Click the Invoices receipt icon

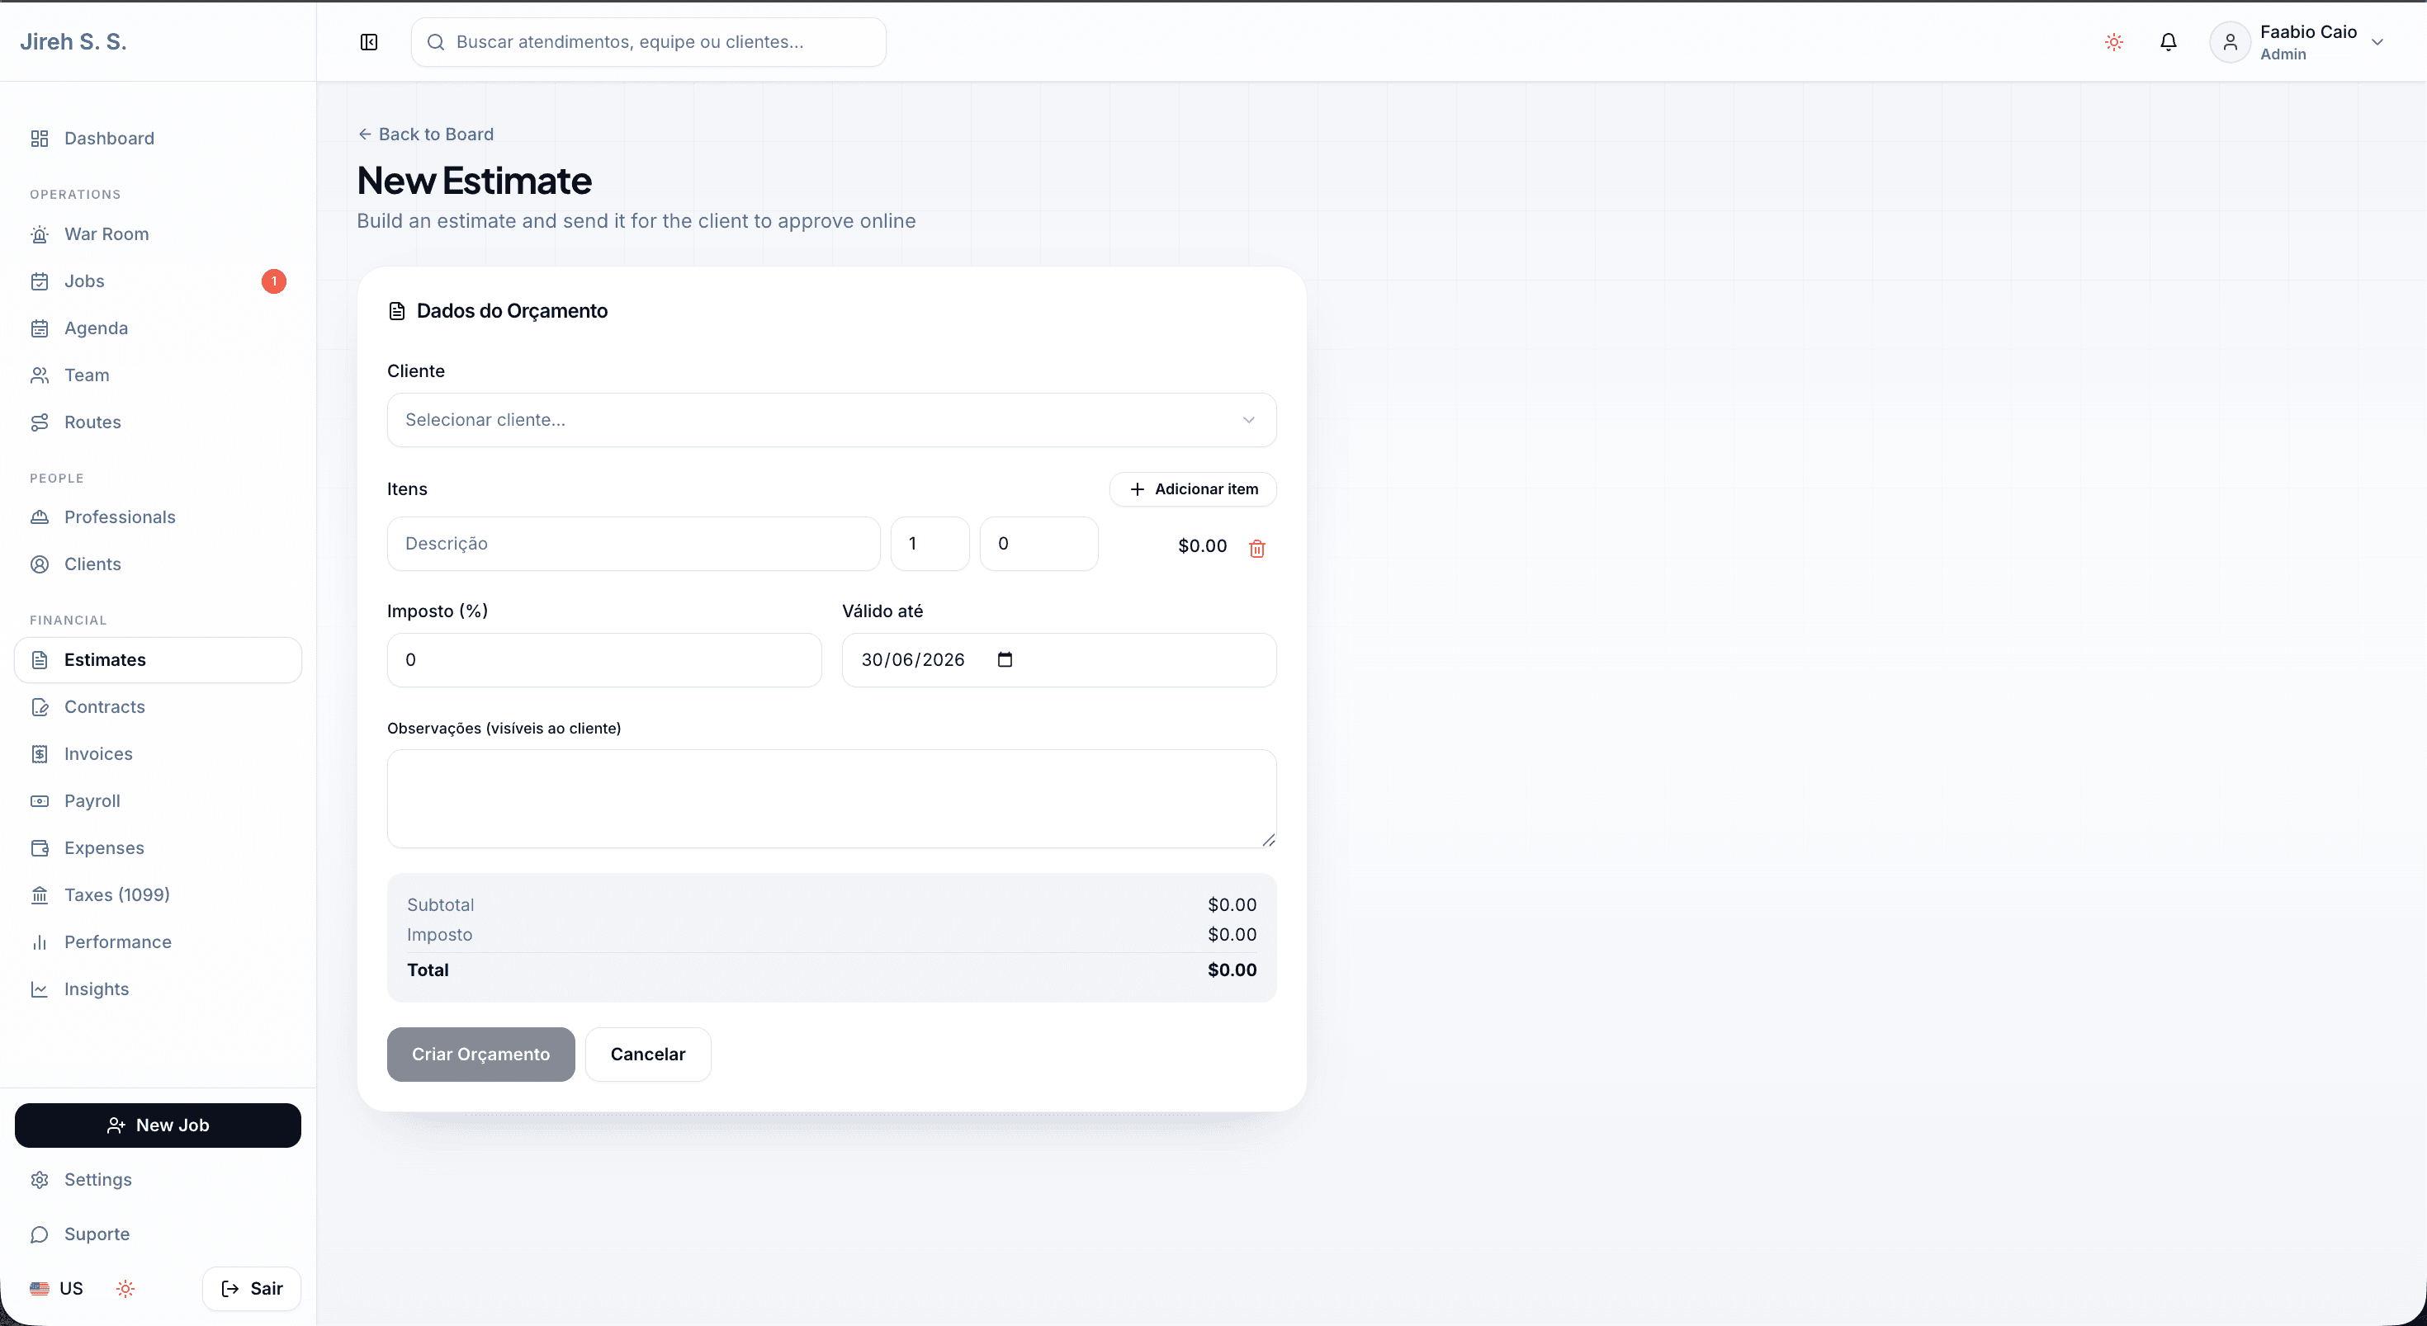click(40, 754)
